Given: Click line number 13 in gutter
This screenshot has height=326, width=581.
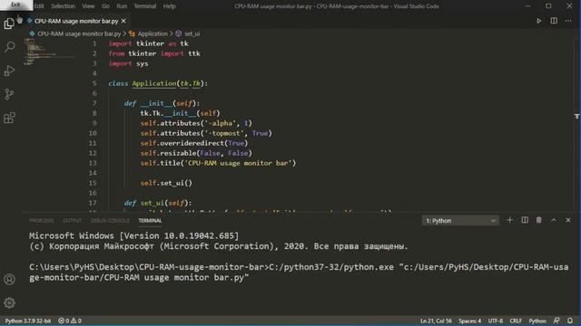Looking at the screenshot, I should point(93,163).
